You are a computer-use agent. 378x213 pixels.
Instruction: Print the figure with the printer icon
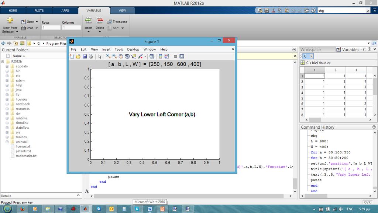tap(91, 56)
